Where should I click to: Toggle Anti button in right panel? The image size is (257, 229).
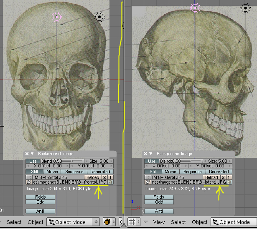(159, 211)
